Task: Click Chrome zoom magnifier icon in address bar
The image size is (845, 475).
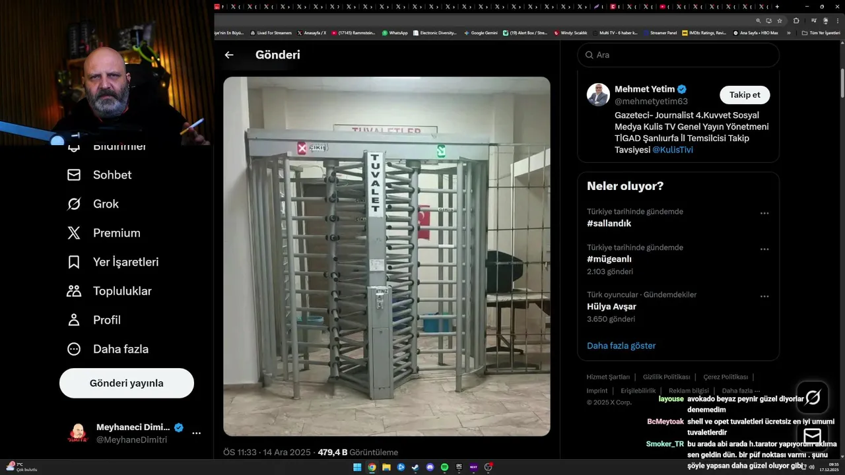Action: (x=759, y=20)
